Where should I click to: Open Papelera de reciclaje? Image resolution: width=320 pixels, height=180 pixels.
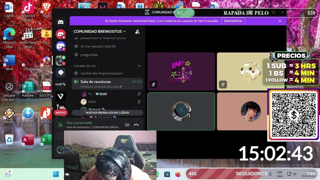9,144
